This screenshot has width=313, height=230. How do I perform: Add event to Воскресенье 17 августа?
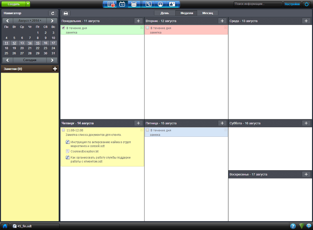coord(306,174)
